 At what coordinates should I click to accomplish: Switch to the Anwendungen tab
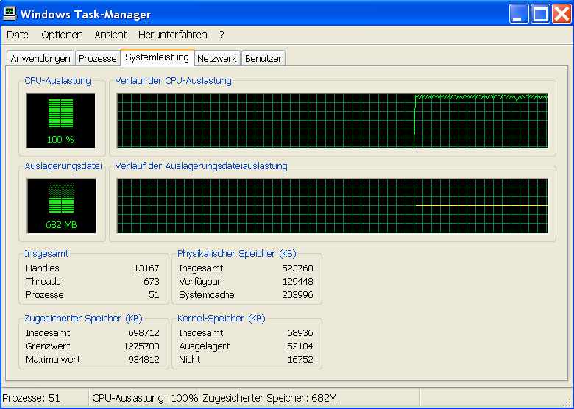coord(40,58)
